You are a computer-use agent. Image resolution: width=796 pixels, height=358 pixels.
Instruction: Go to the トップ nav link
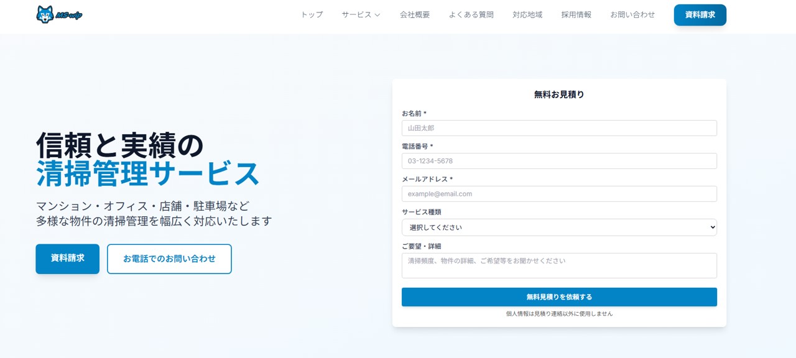pyautogui.click(x=312, y=15)
